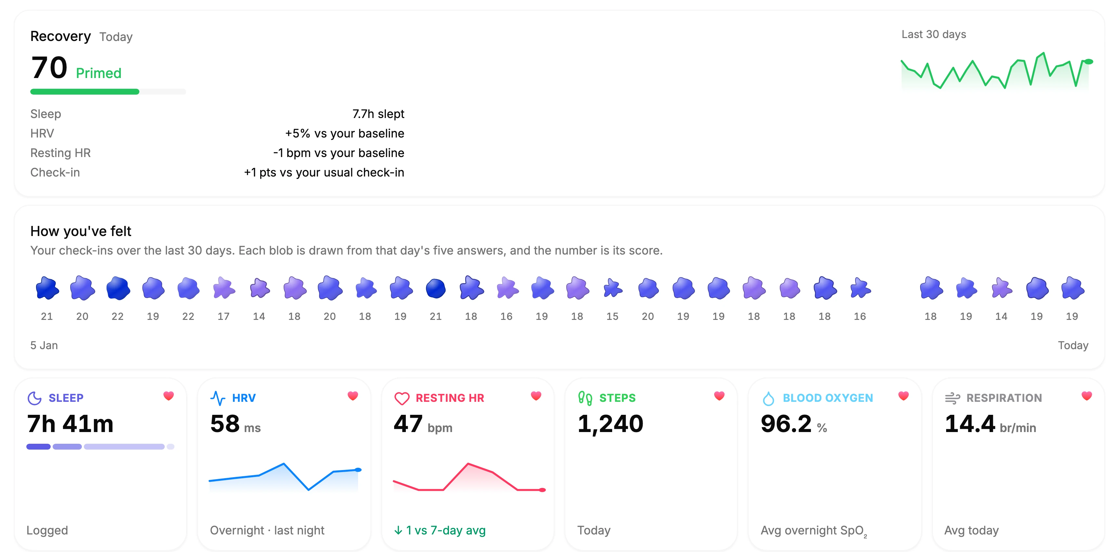
Task: Click the Sleep row showing 7.7h slept
Action: [x=217, y=114]
